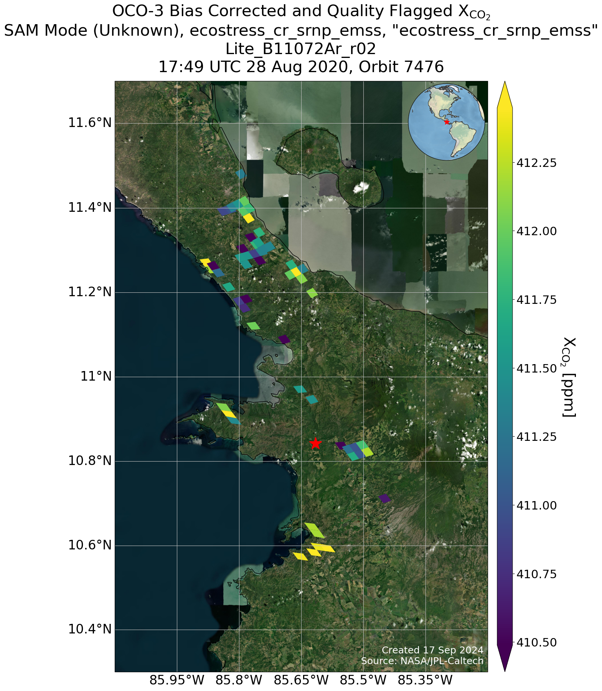Click the red star target marker on map
602x691 pixels.
pos(315,443)
